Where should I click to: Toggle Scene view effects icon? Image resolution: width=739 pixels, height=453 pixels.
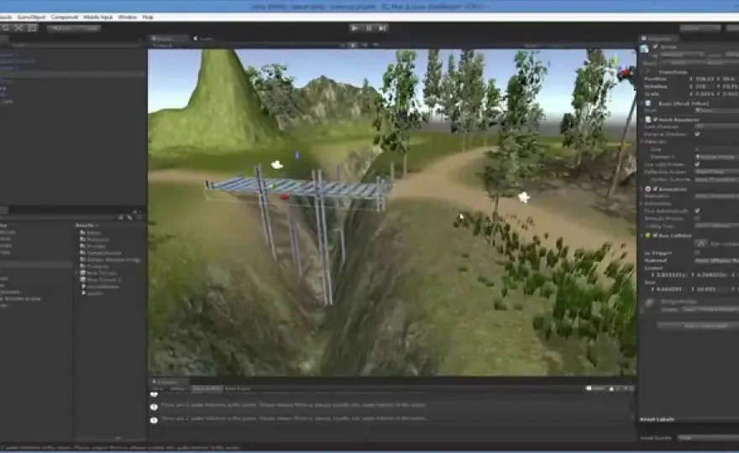(x=375, y=45)
